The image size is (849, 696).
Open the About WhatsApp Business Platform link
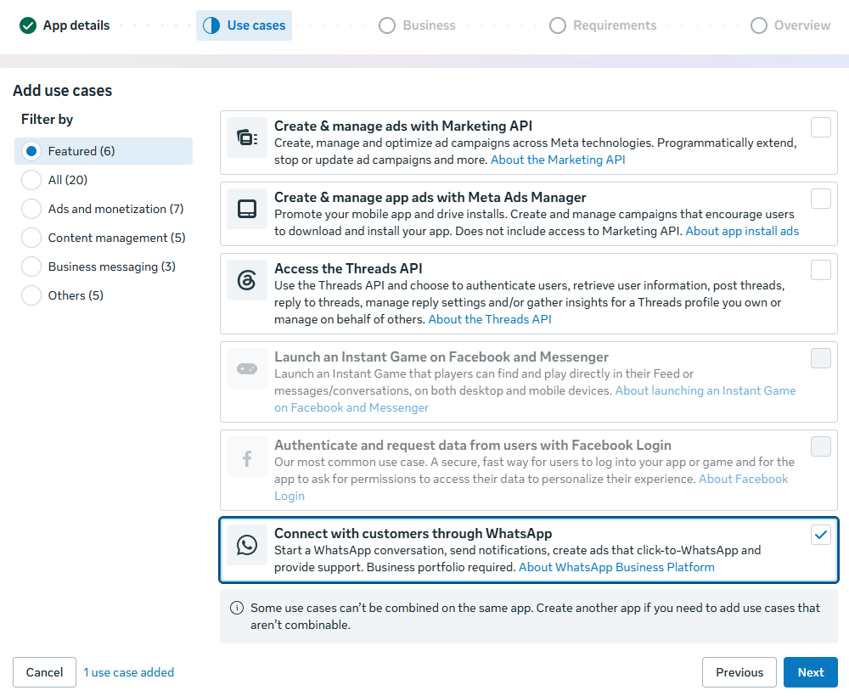tap(616, 567)
